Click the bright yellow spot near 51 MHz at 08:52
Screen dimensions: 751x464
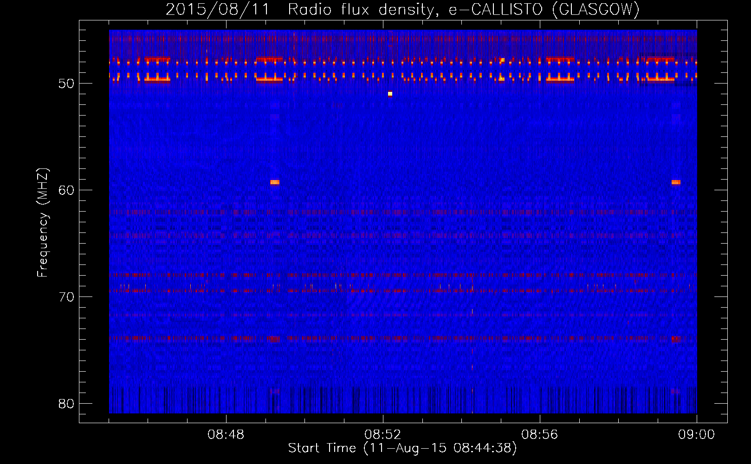pyautogui.click(x=390, y=94)
